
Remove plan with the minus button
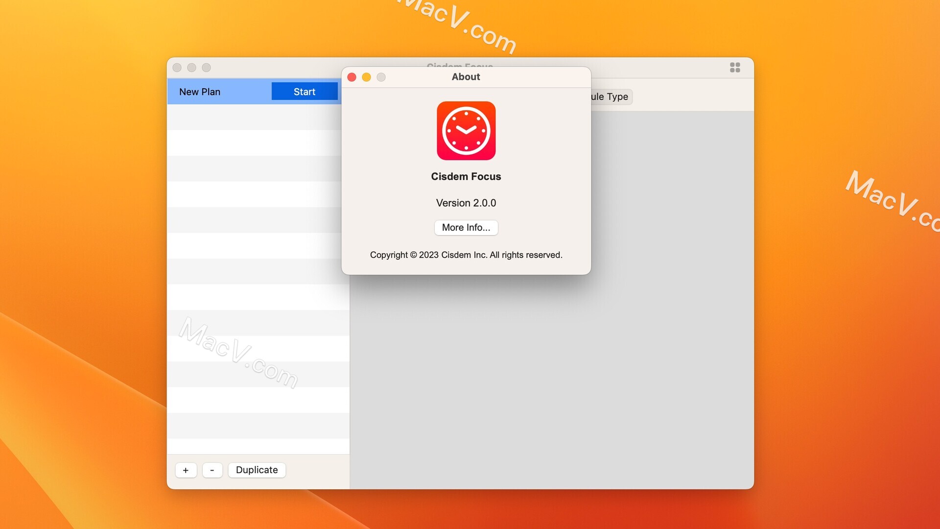coord(212,470)
